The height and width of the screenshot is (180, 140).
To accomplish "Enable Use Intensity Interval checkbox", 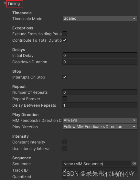I will [x=65, y=148].
